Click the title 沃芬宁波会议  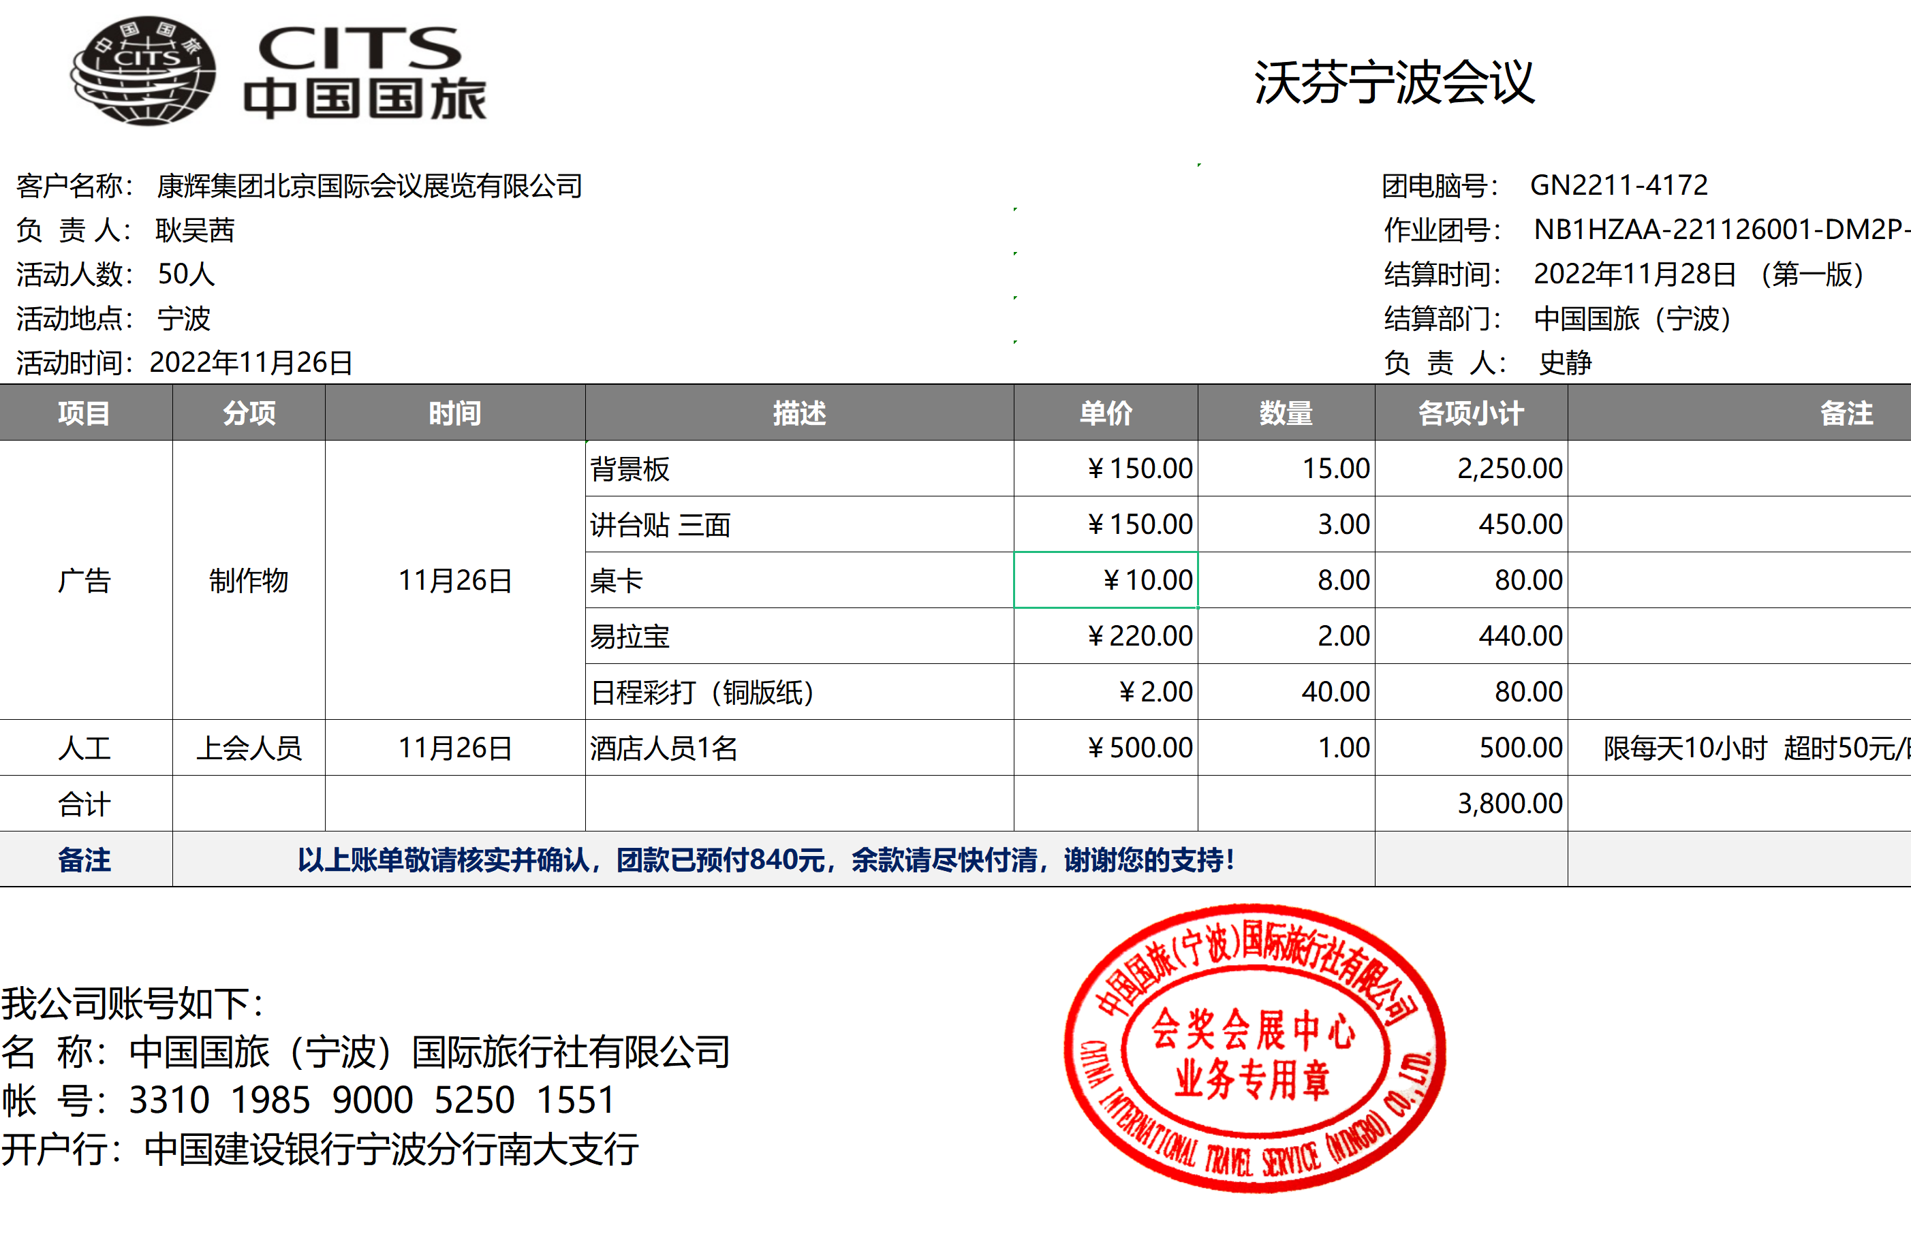[x=1394, y=82]
